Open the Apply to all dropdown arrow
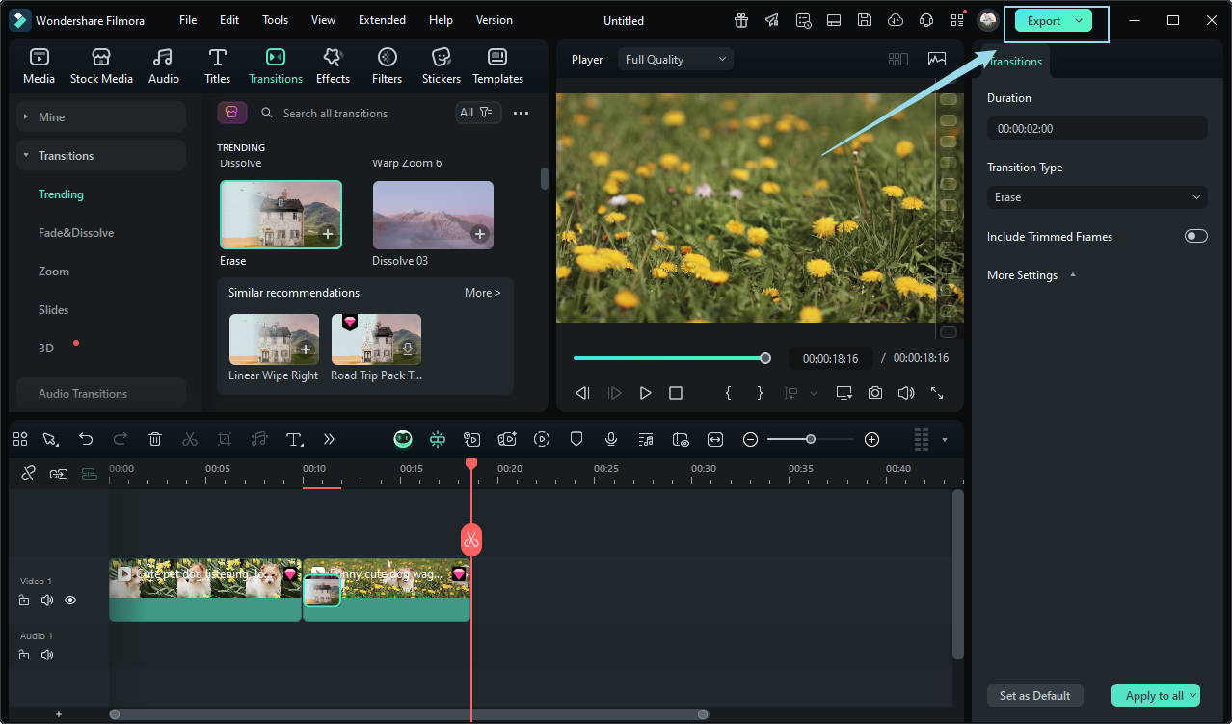This screenshot has height=724, width=1232. 1193,695
